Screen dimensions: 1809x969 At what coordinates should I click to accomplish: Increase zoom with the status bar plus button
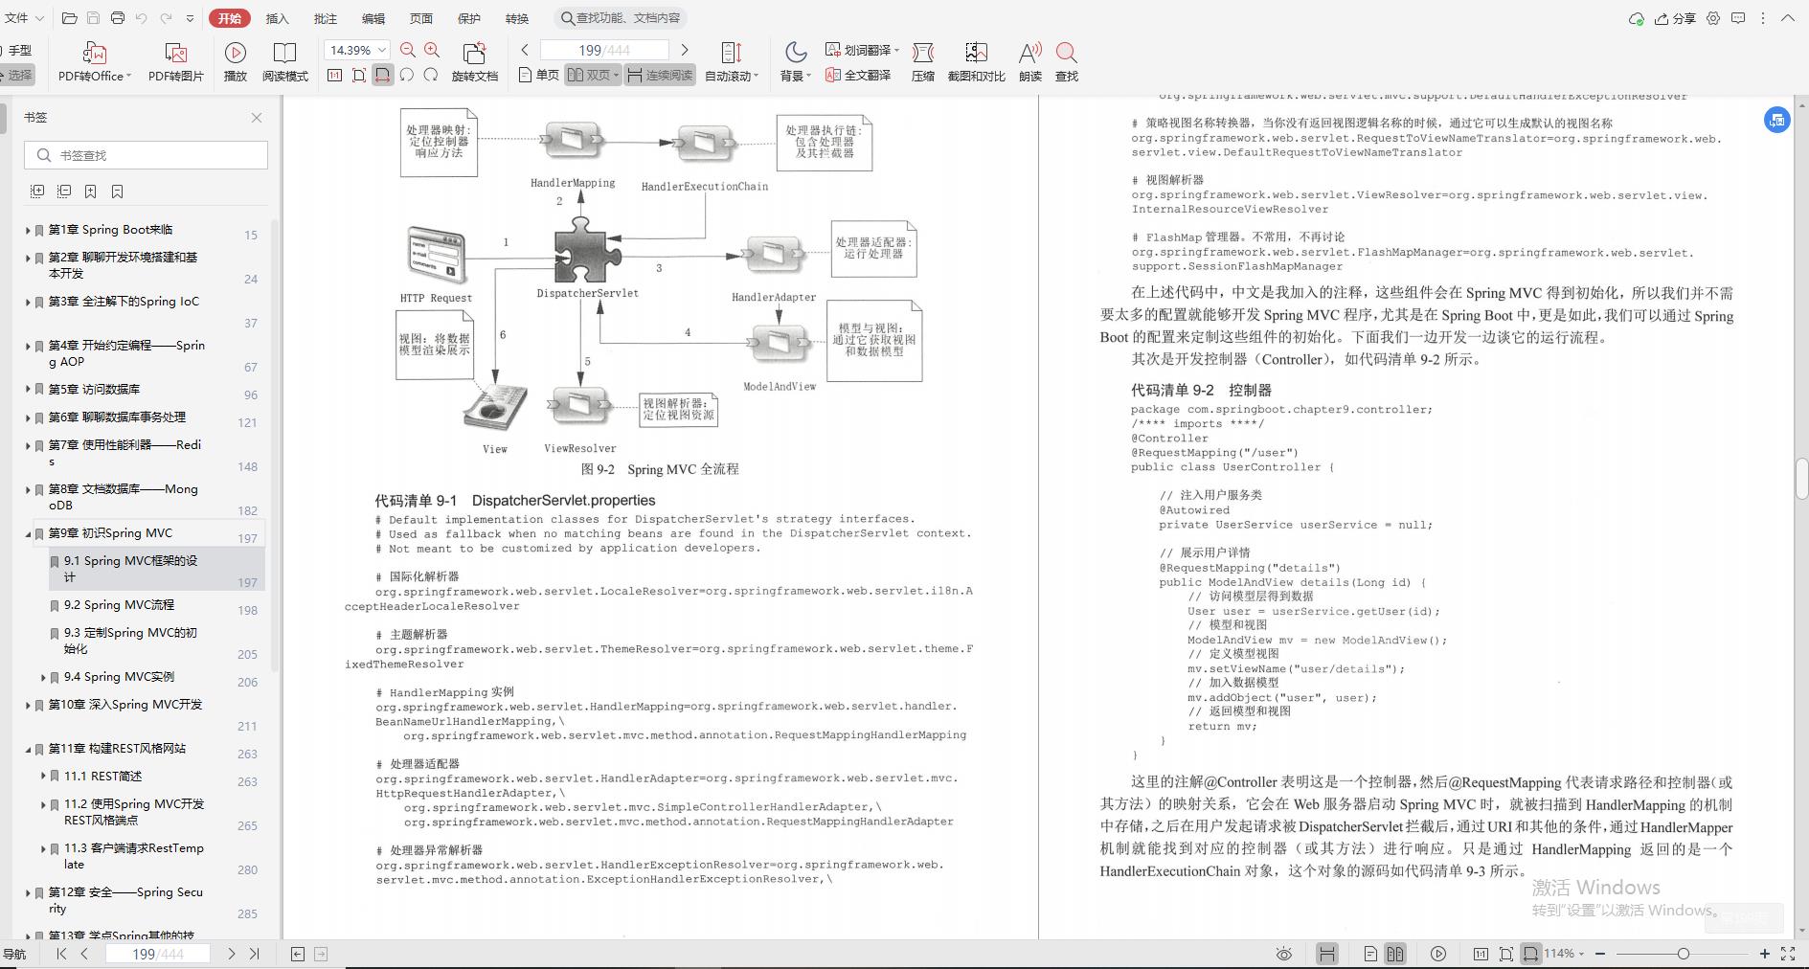(x=1764, y=954)
